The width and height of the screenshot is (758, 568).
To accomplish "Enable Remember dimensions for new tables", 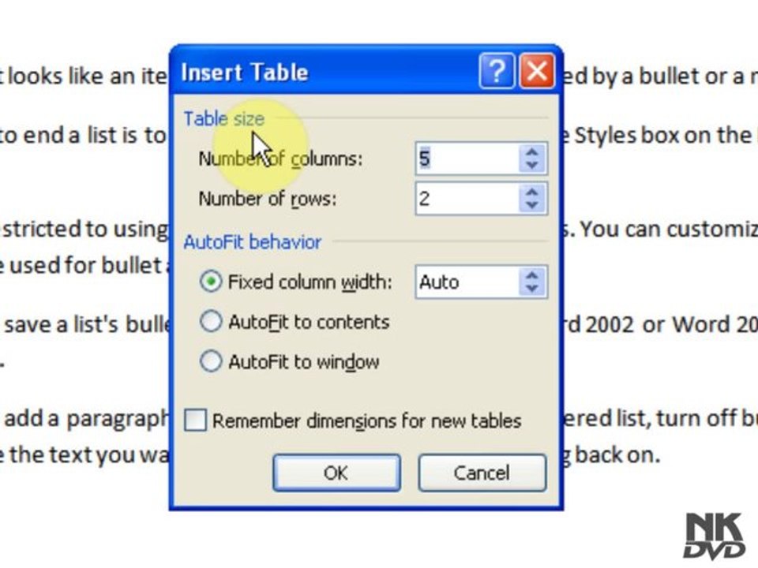I will click(x=195, y=420).
